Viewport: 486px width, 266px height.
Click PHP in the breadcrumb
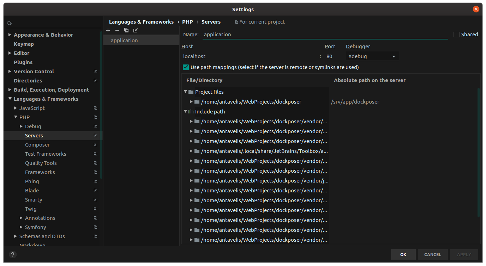point(187,22)
